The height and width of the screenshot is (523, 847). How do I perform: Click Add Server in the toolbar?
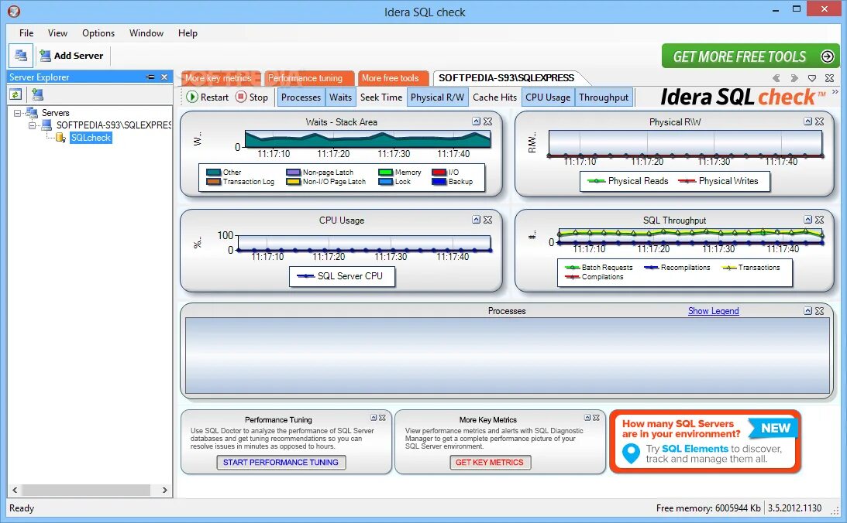click(x=72, y=56)
